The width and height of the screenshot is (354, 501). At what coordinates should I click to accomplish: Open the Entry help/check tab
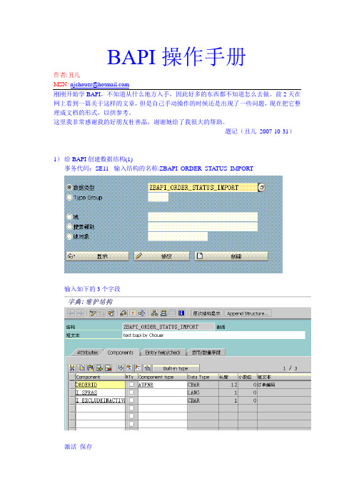point(163,353)
